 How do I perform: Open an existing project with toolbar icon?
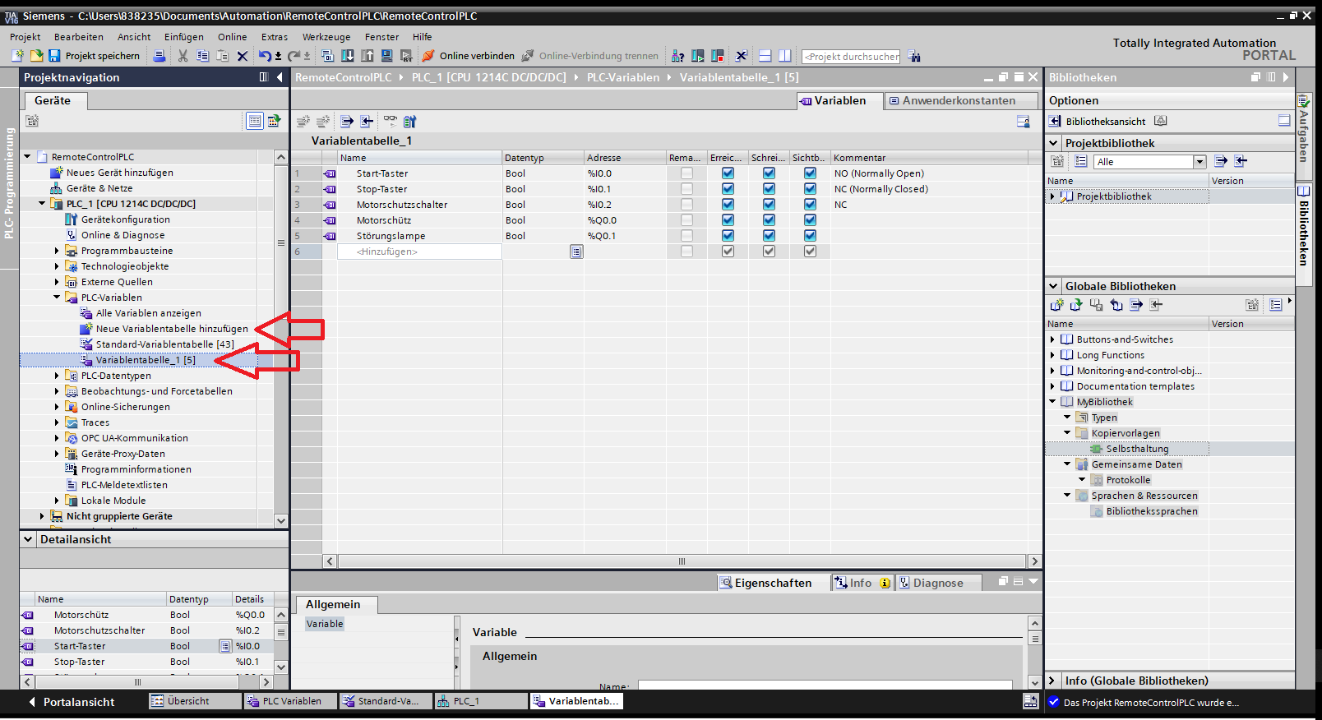click(36, 56)
